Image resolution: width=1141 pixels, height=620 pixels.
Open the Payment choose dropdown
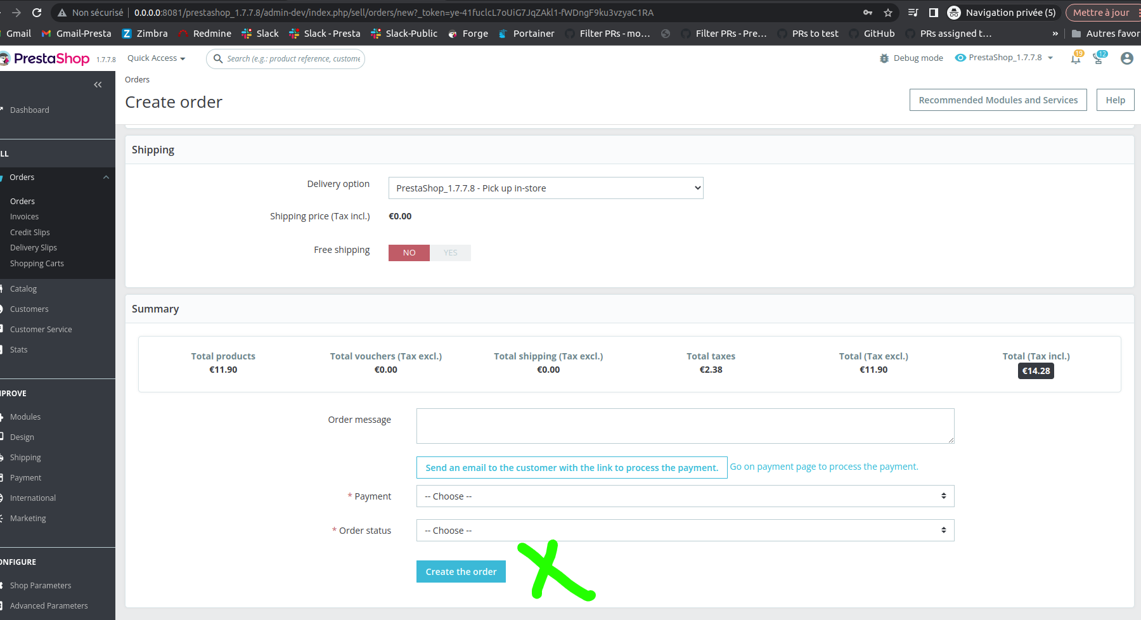685,496
